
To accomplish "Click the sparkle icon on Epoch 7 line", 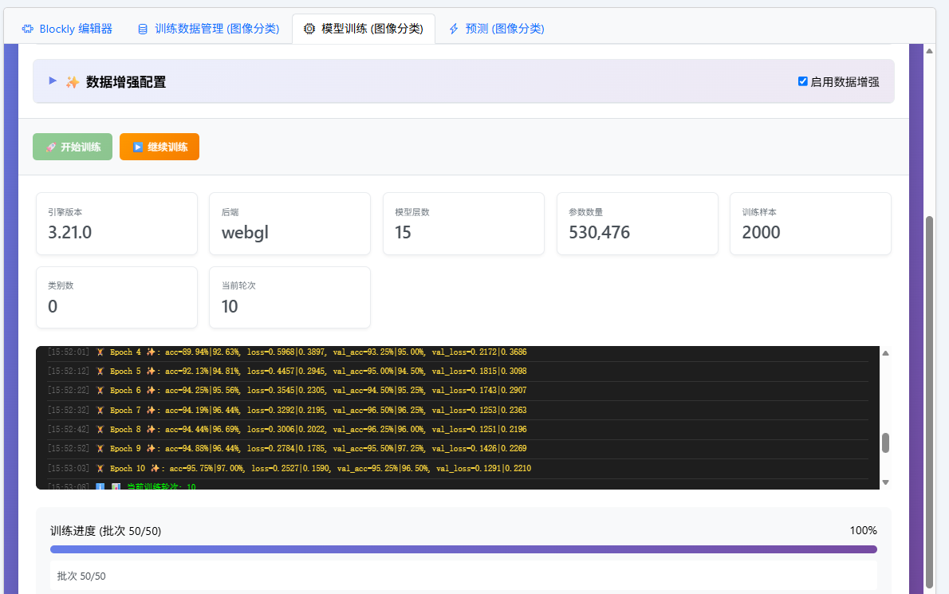I will (x=151, y=410).
